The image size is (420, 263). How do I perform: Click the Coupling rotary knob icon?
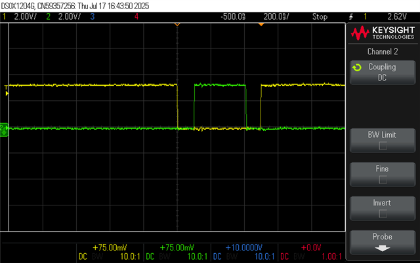pos(357,67)
